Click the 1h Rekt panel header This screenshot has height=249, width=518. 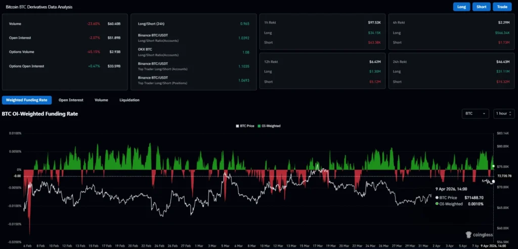point(270,23)
